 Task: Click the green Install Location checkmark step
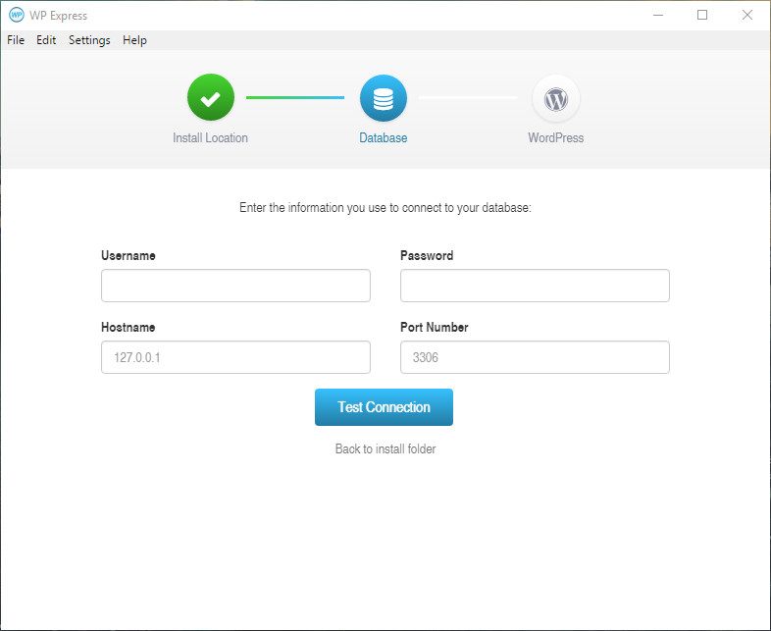coord(211,97)
